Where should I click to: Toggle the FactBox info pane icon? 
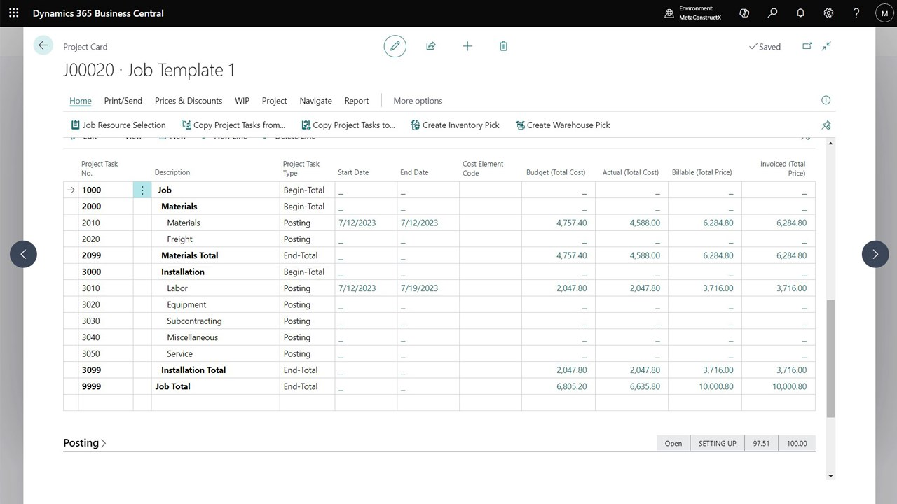click(x=826, y=100)
